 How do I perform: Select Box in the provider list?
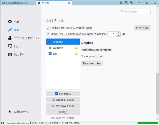pyautogui.click(x=63, y=54)
